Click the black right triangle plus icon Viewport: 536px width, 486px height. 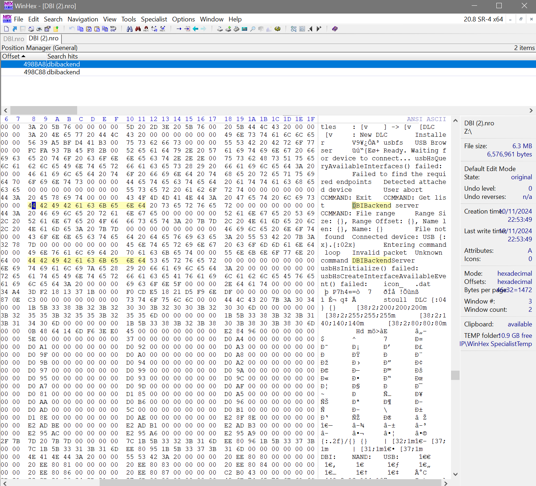click(x=319, y=29)
